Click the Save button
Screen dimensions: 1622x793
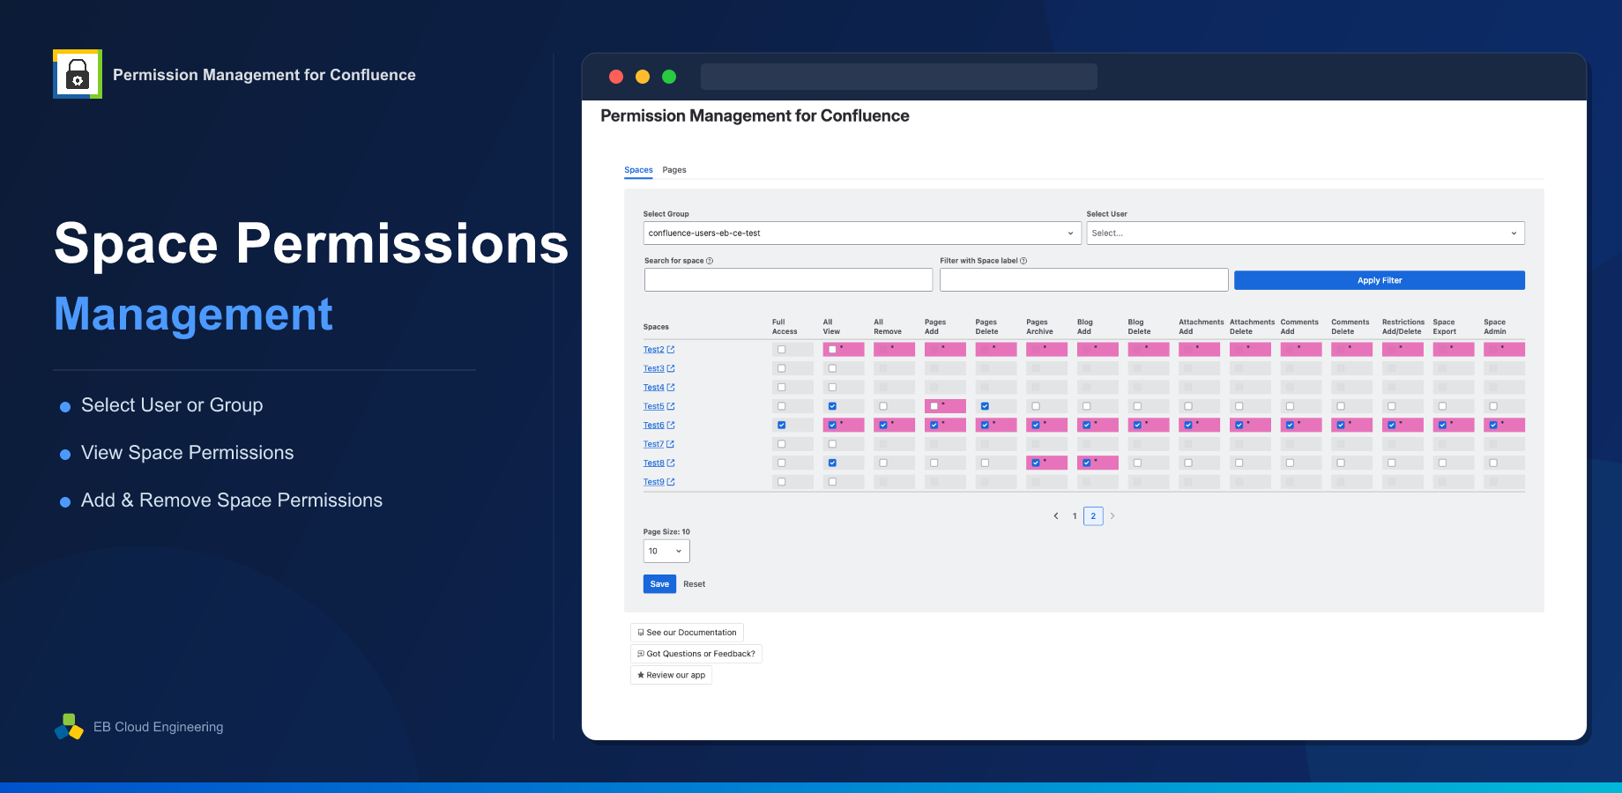click(x=659, y=584)
